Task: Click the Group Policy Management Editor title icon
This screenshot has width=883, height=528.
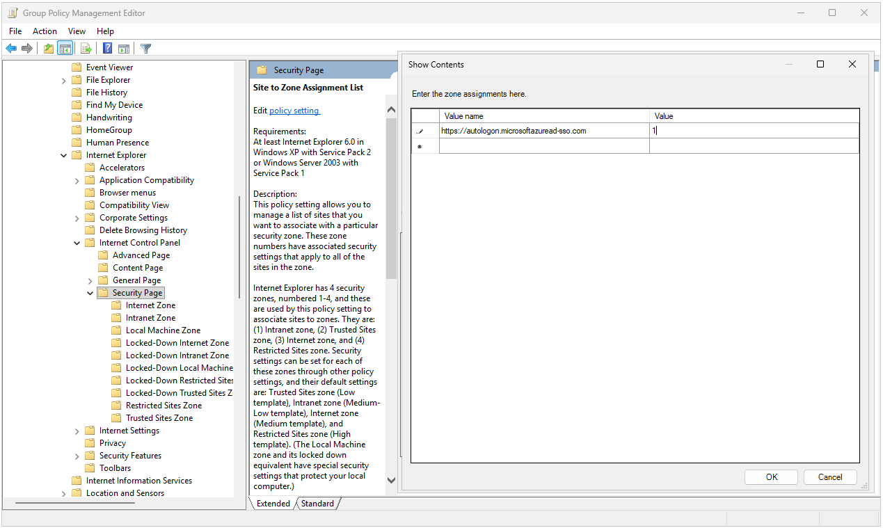Action: click(x=13, y=13)
